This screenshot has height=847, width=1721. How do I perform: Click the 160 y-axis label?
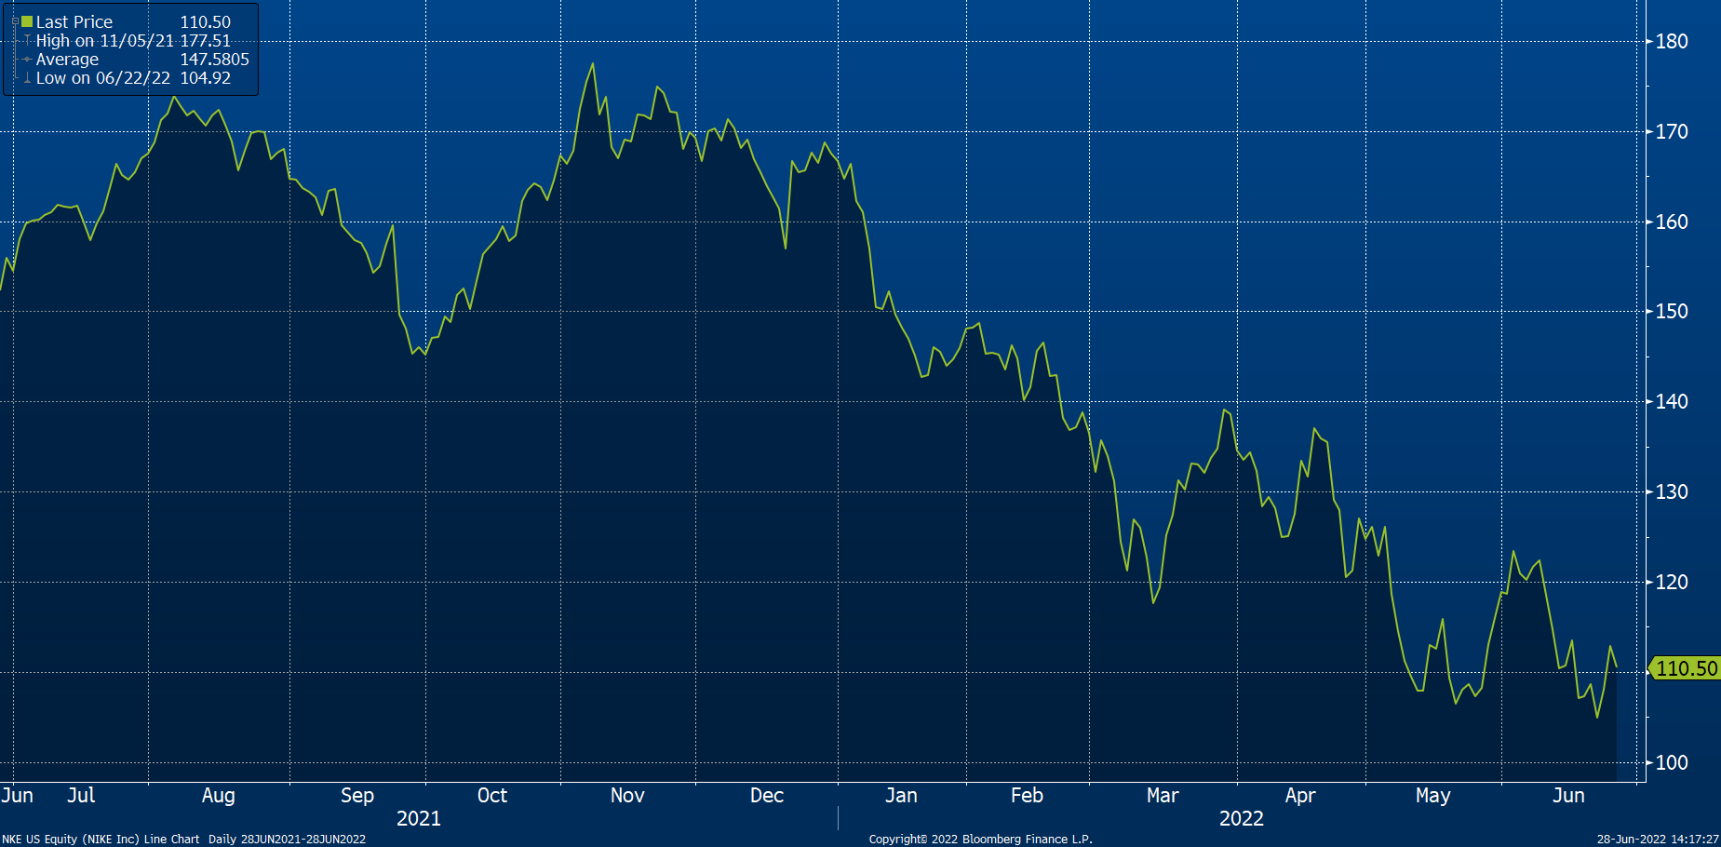[x=1672, y=222]
